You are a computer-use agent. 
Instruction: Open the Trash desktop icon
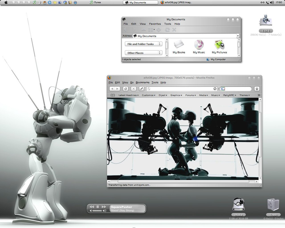273,207
